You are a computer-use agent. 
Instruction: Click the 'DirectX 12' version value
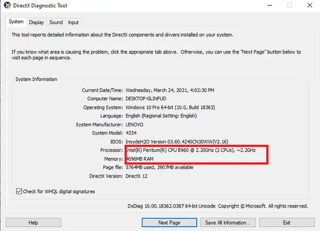[137, 176]
